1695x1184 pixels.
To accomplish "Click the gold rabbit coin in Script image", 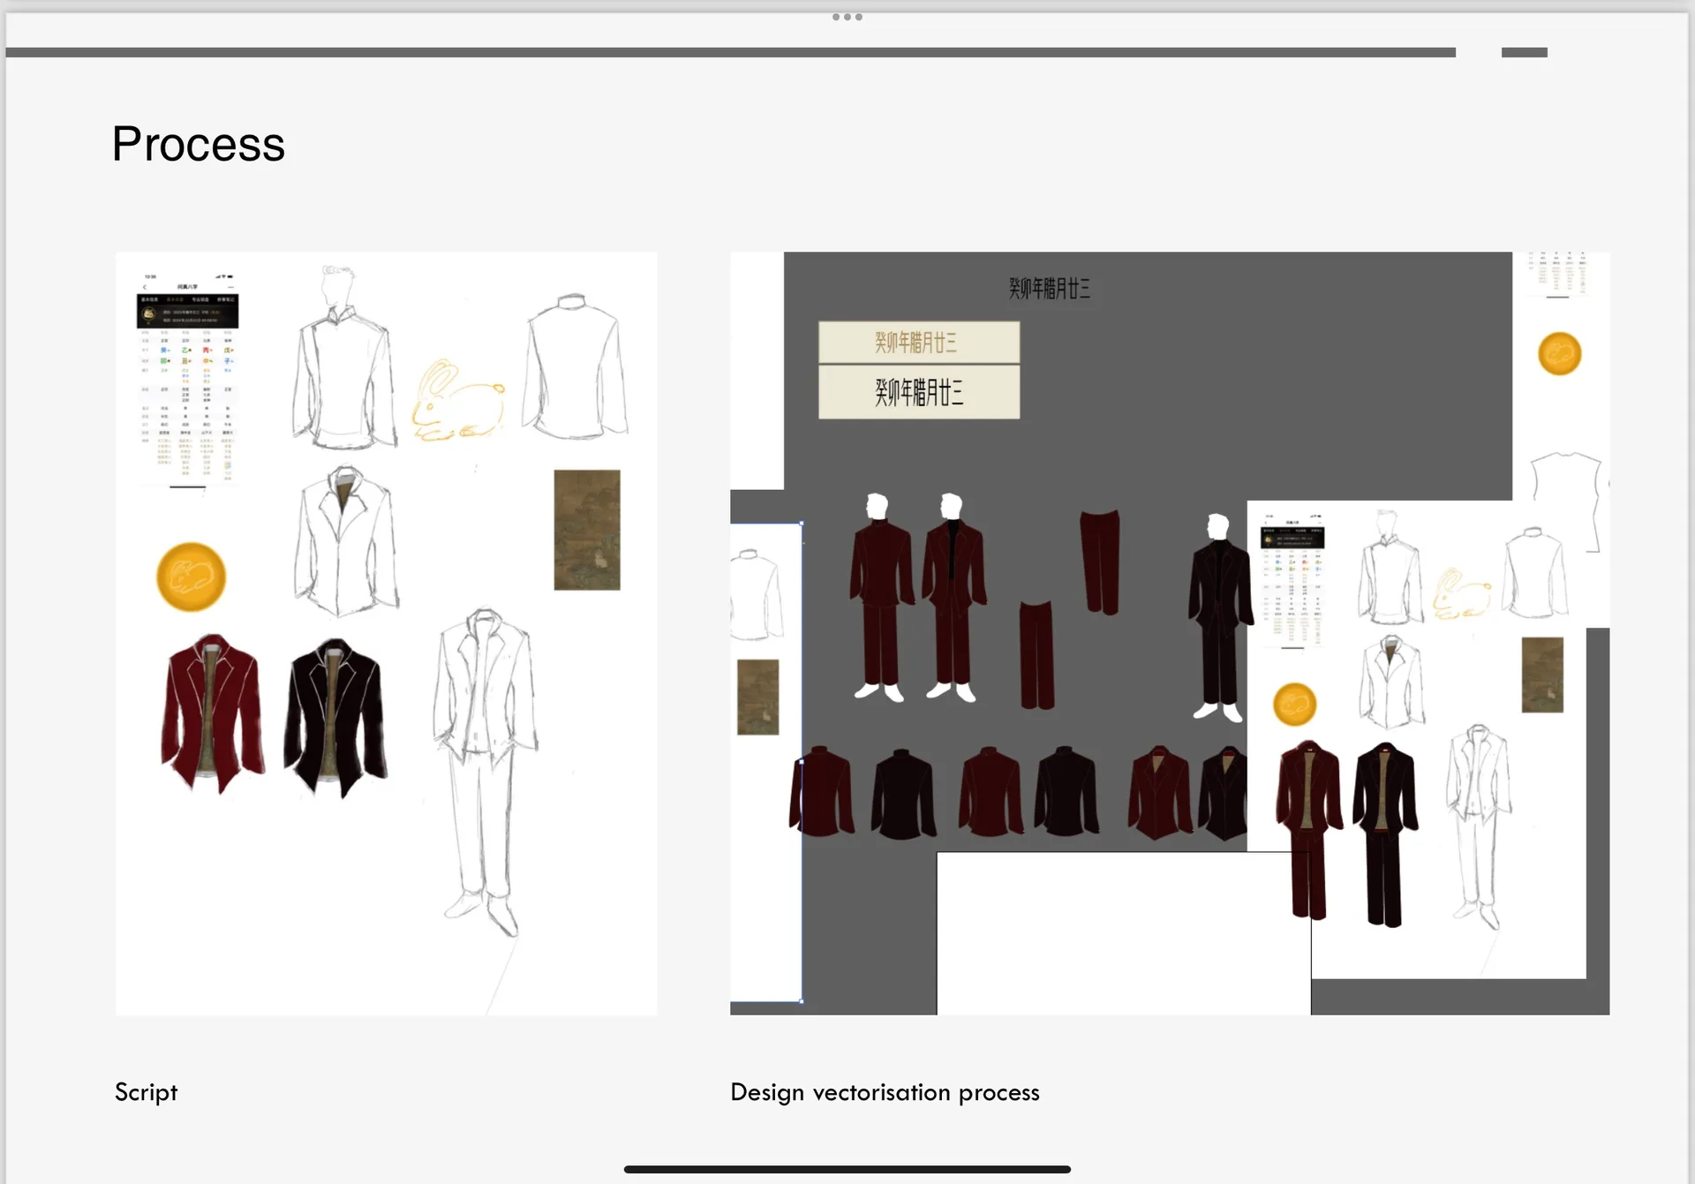I will click(191, 577).
